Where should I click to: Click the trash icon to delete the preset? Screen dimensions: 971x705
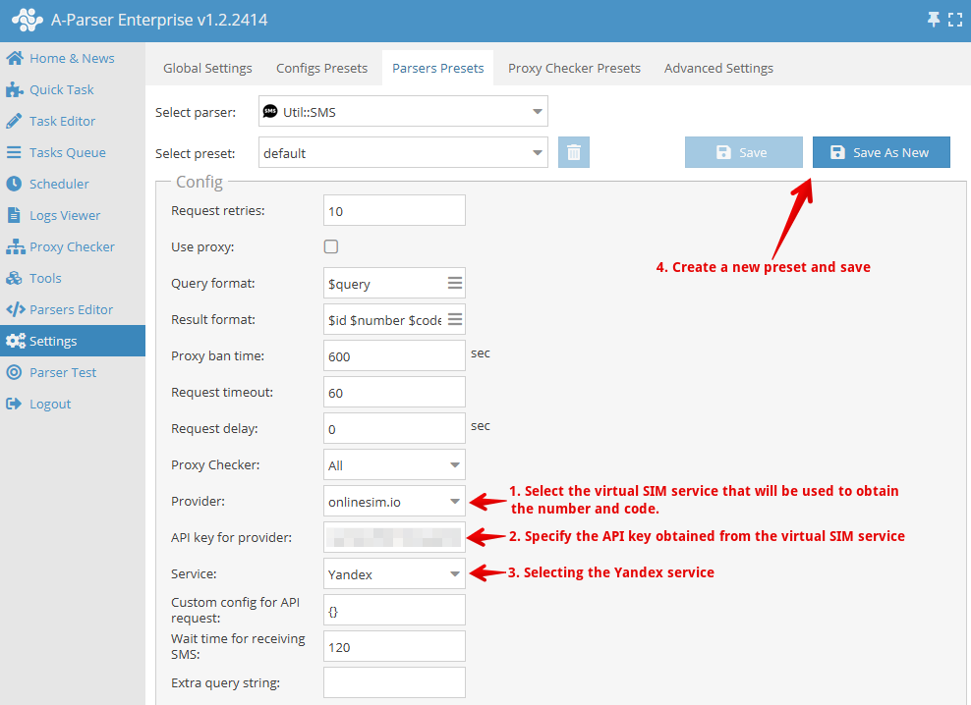pyautogui.click(x=574, y=152)
